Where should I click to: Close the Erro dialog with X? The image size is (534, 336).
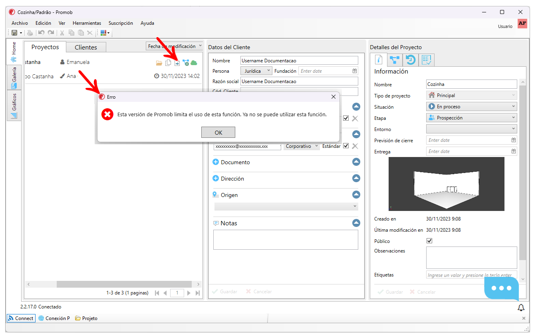point(334,97)
